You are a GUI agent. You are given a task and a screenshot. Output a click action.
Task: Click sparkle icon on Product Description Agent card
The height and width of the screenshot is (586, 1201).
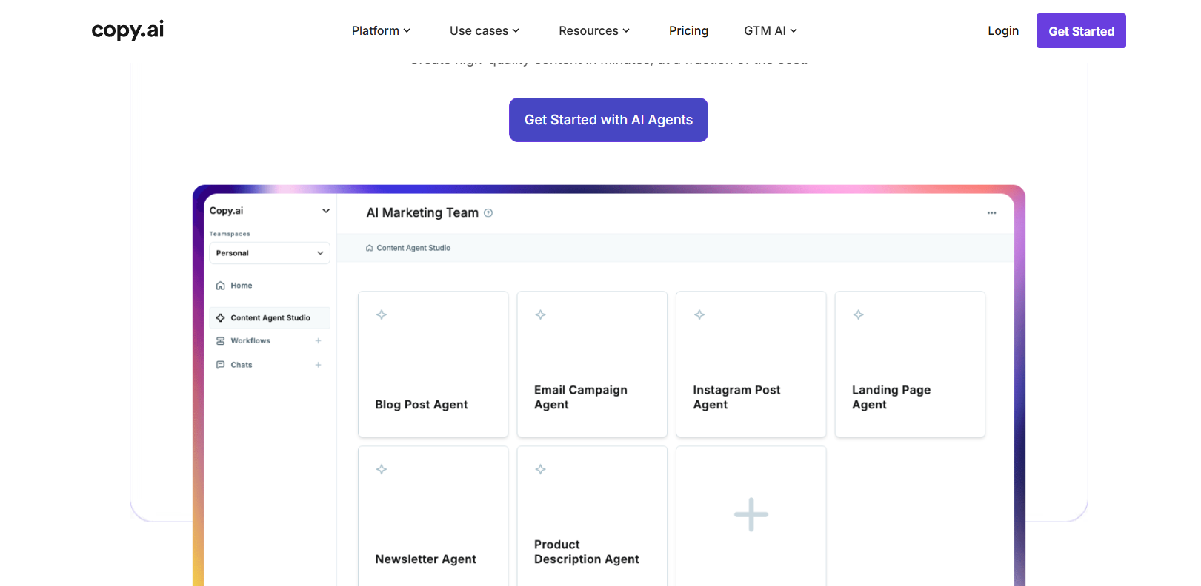tap(541, 470)
